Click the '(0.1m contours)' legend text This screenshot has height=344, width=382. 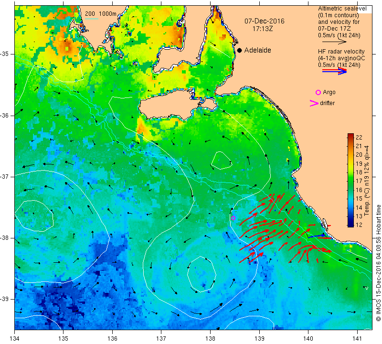coord(338,15)
